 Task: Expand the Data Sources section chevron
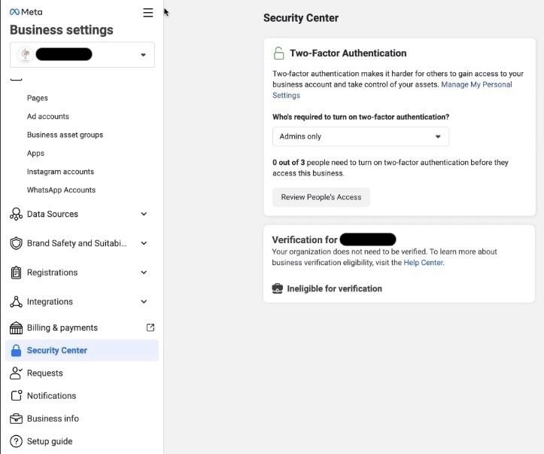tap(144, 215)
